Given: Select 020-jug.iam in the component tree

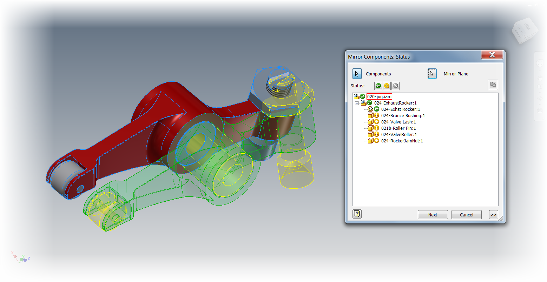Looking at the screenshot, I should [379, 96].
